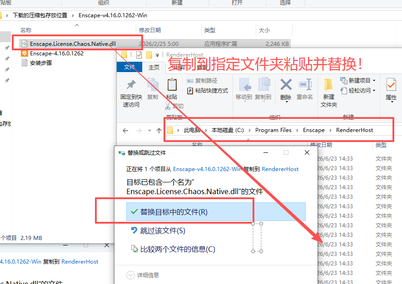Click RendererHost in address bar

click(x=354, y=130)
